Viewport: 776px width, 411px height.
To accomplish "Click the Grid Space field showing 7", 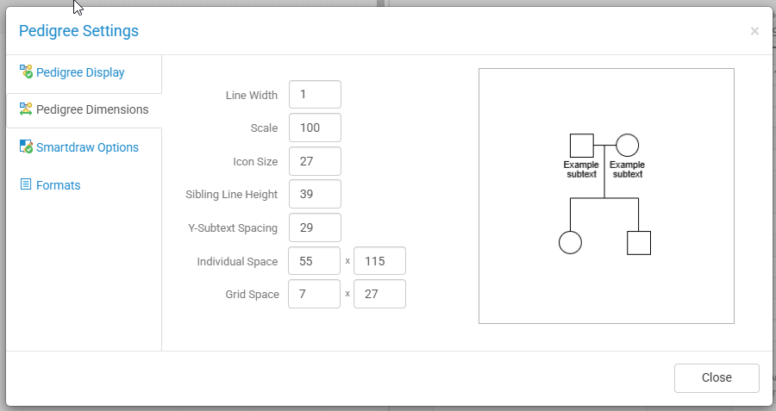I will coord(315,294).
